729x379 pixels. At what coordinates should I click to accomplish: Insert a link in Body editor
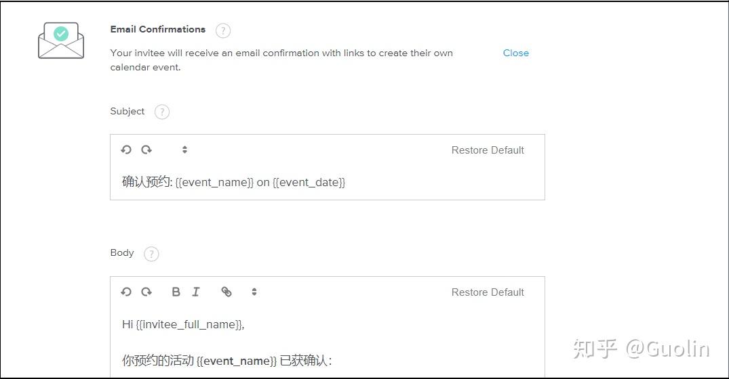(226, 292)
